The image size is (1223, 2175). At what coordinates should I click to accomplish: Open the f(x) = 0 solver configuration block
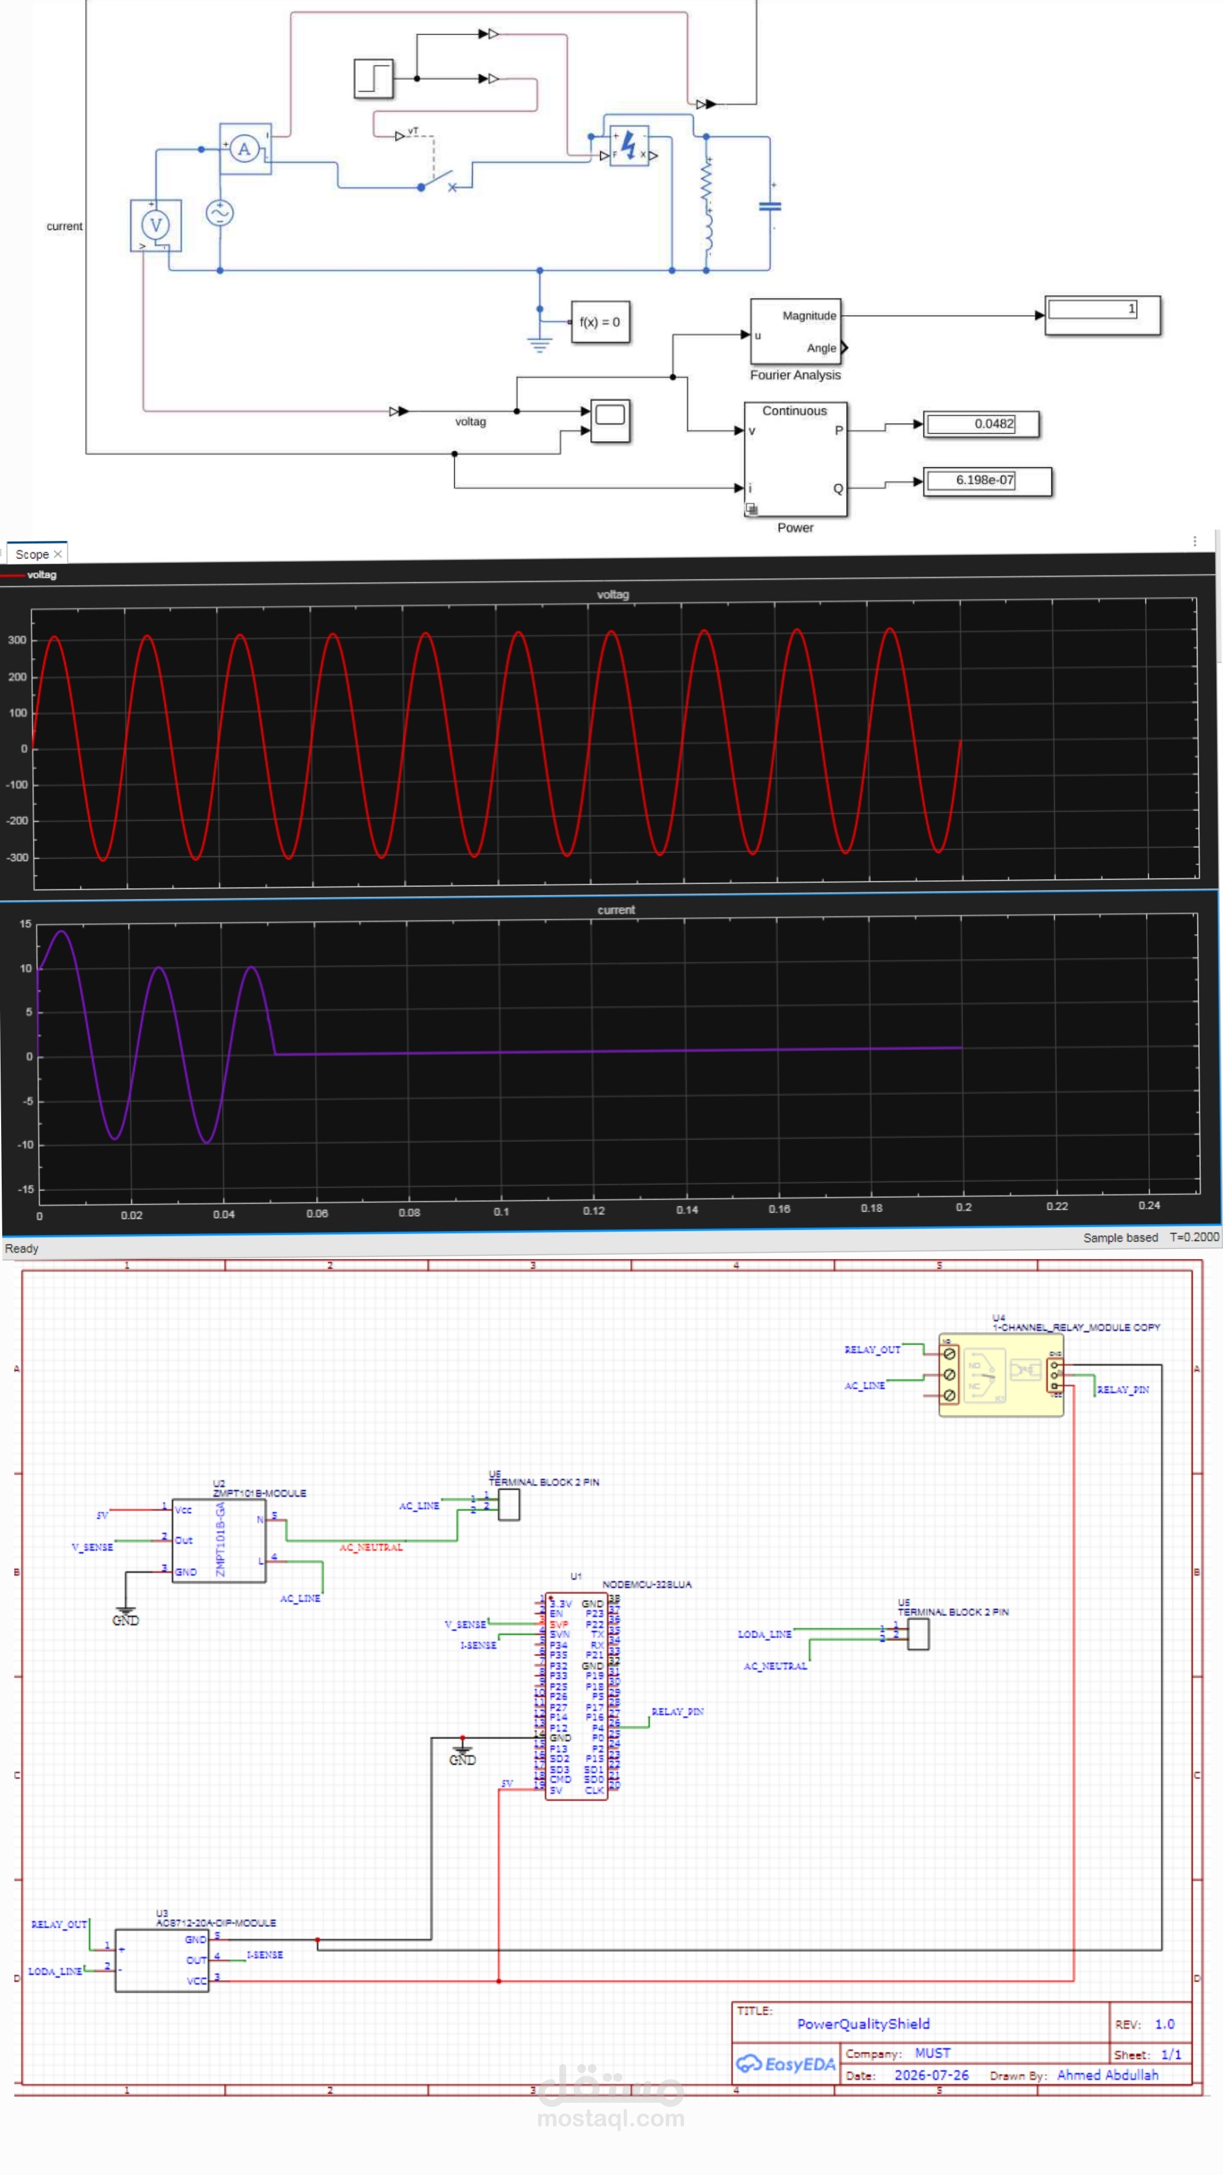600,322
